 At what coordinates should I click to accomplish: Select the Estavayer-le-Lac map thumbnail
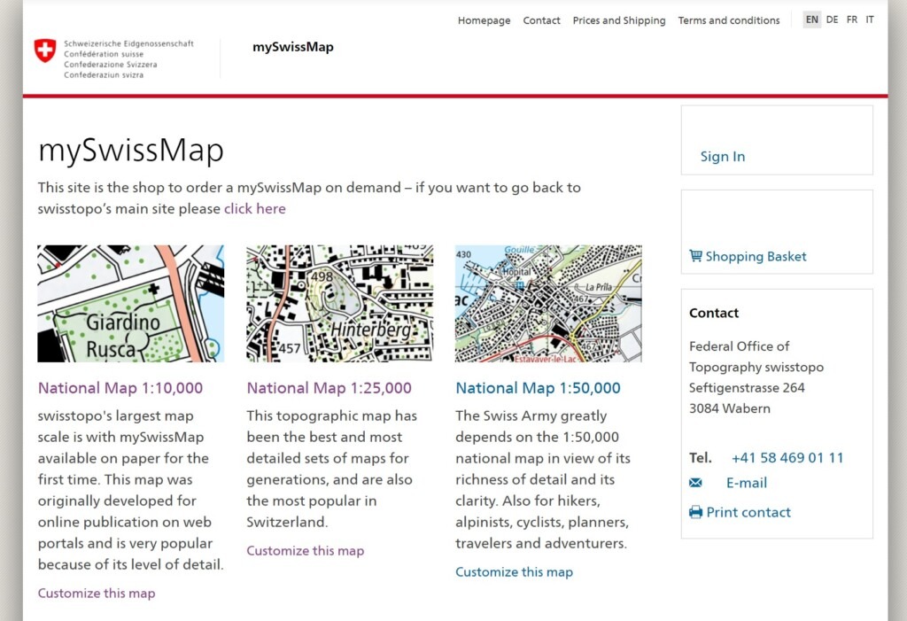pyautogui.click(x=548, y=304)
